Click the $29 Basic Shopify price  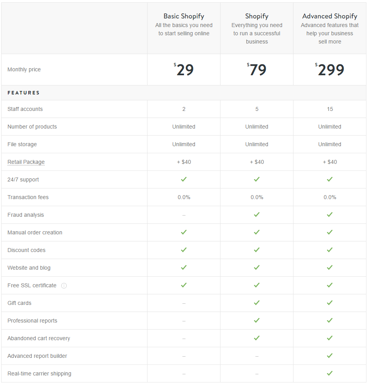coord(184,70)
